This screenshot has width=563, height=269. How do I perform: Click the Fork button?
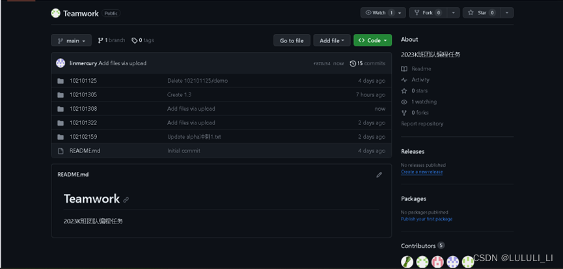click(x=427, y=12)
